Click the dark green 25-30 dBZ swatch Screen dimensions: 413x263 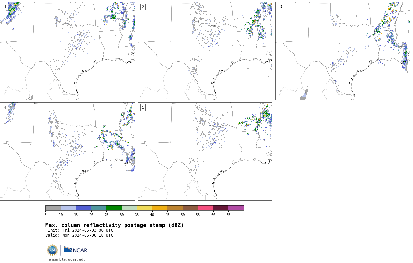[x=114, y=208]
